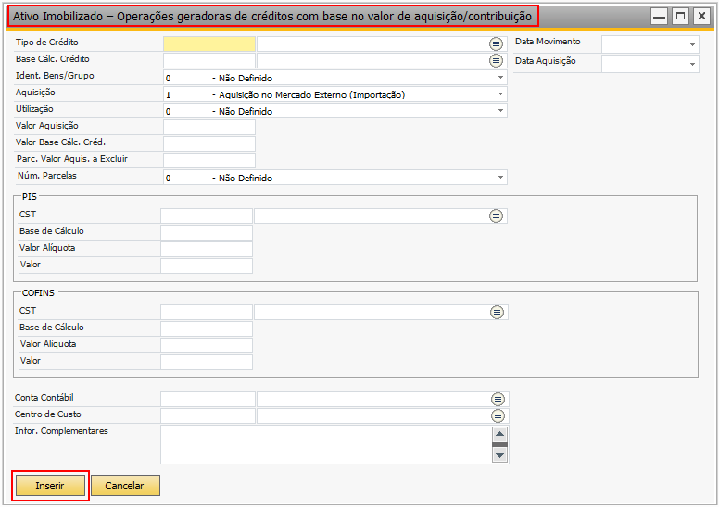This screenshot has width=719, height=507.
Task: Focus the PIS Base de Cálculo field
Action: 207,232
